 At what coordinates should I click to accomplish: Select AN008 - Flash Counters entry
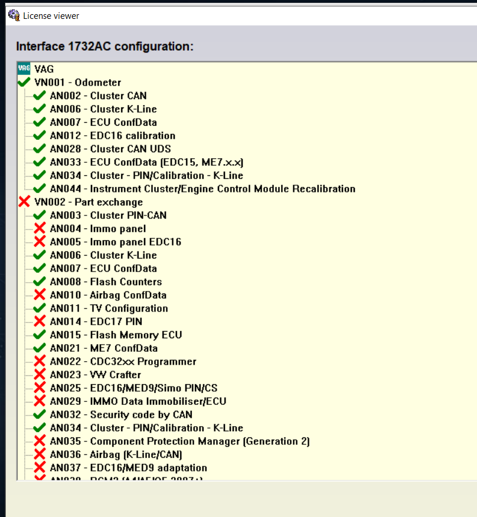pos(106,282)
